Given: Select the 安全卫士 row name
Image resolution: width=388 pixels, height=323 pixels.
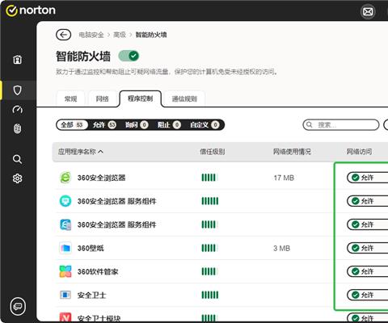Looking at the screenshot, I should point(91,296).
